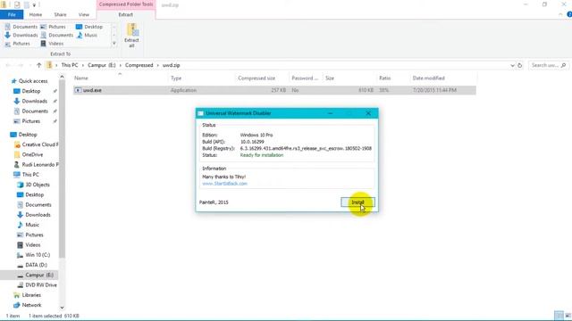
Task: Extract to Desktop destination in ribbon
Action: [89, 27]
